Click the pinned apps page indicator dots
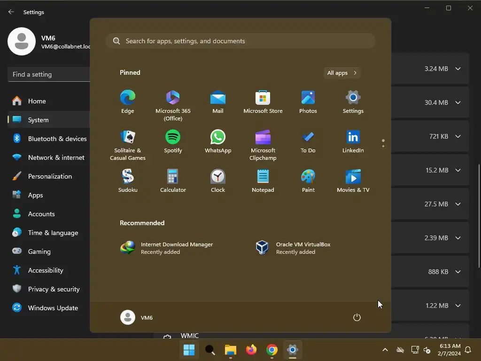 [383, 143]
